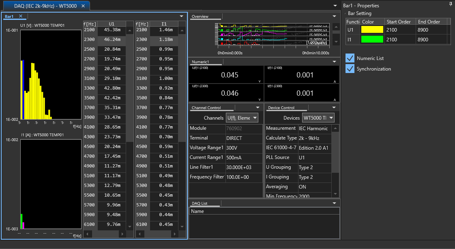Open the Device Control panel options arrow
The width and height of the screenshot is (455, 249).
(334, 107)
